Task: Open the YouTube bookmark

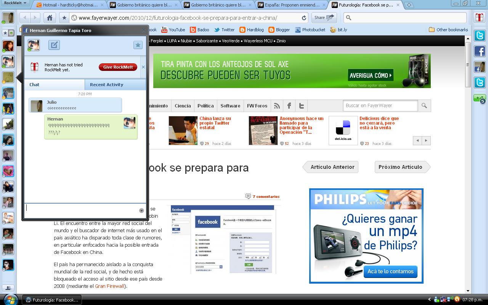Action: (173, 30)
